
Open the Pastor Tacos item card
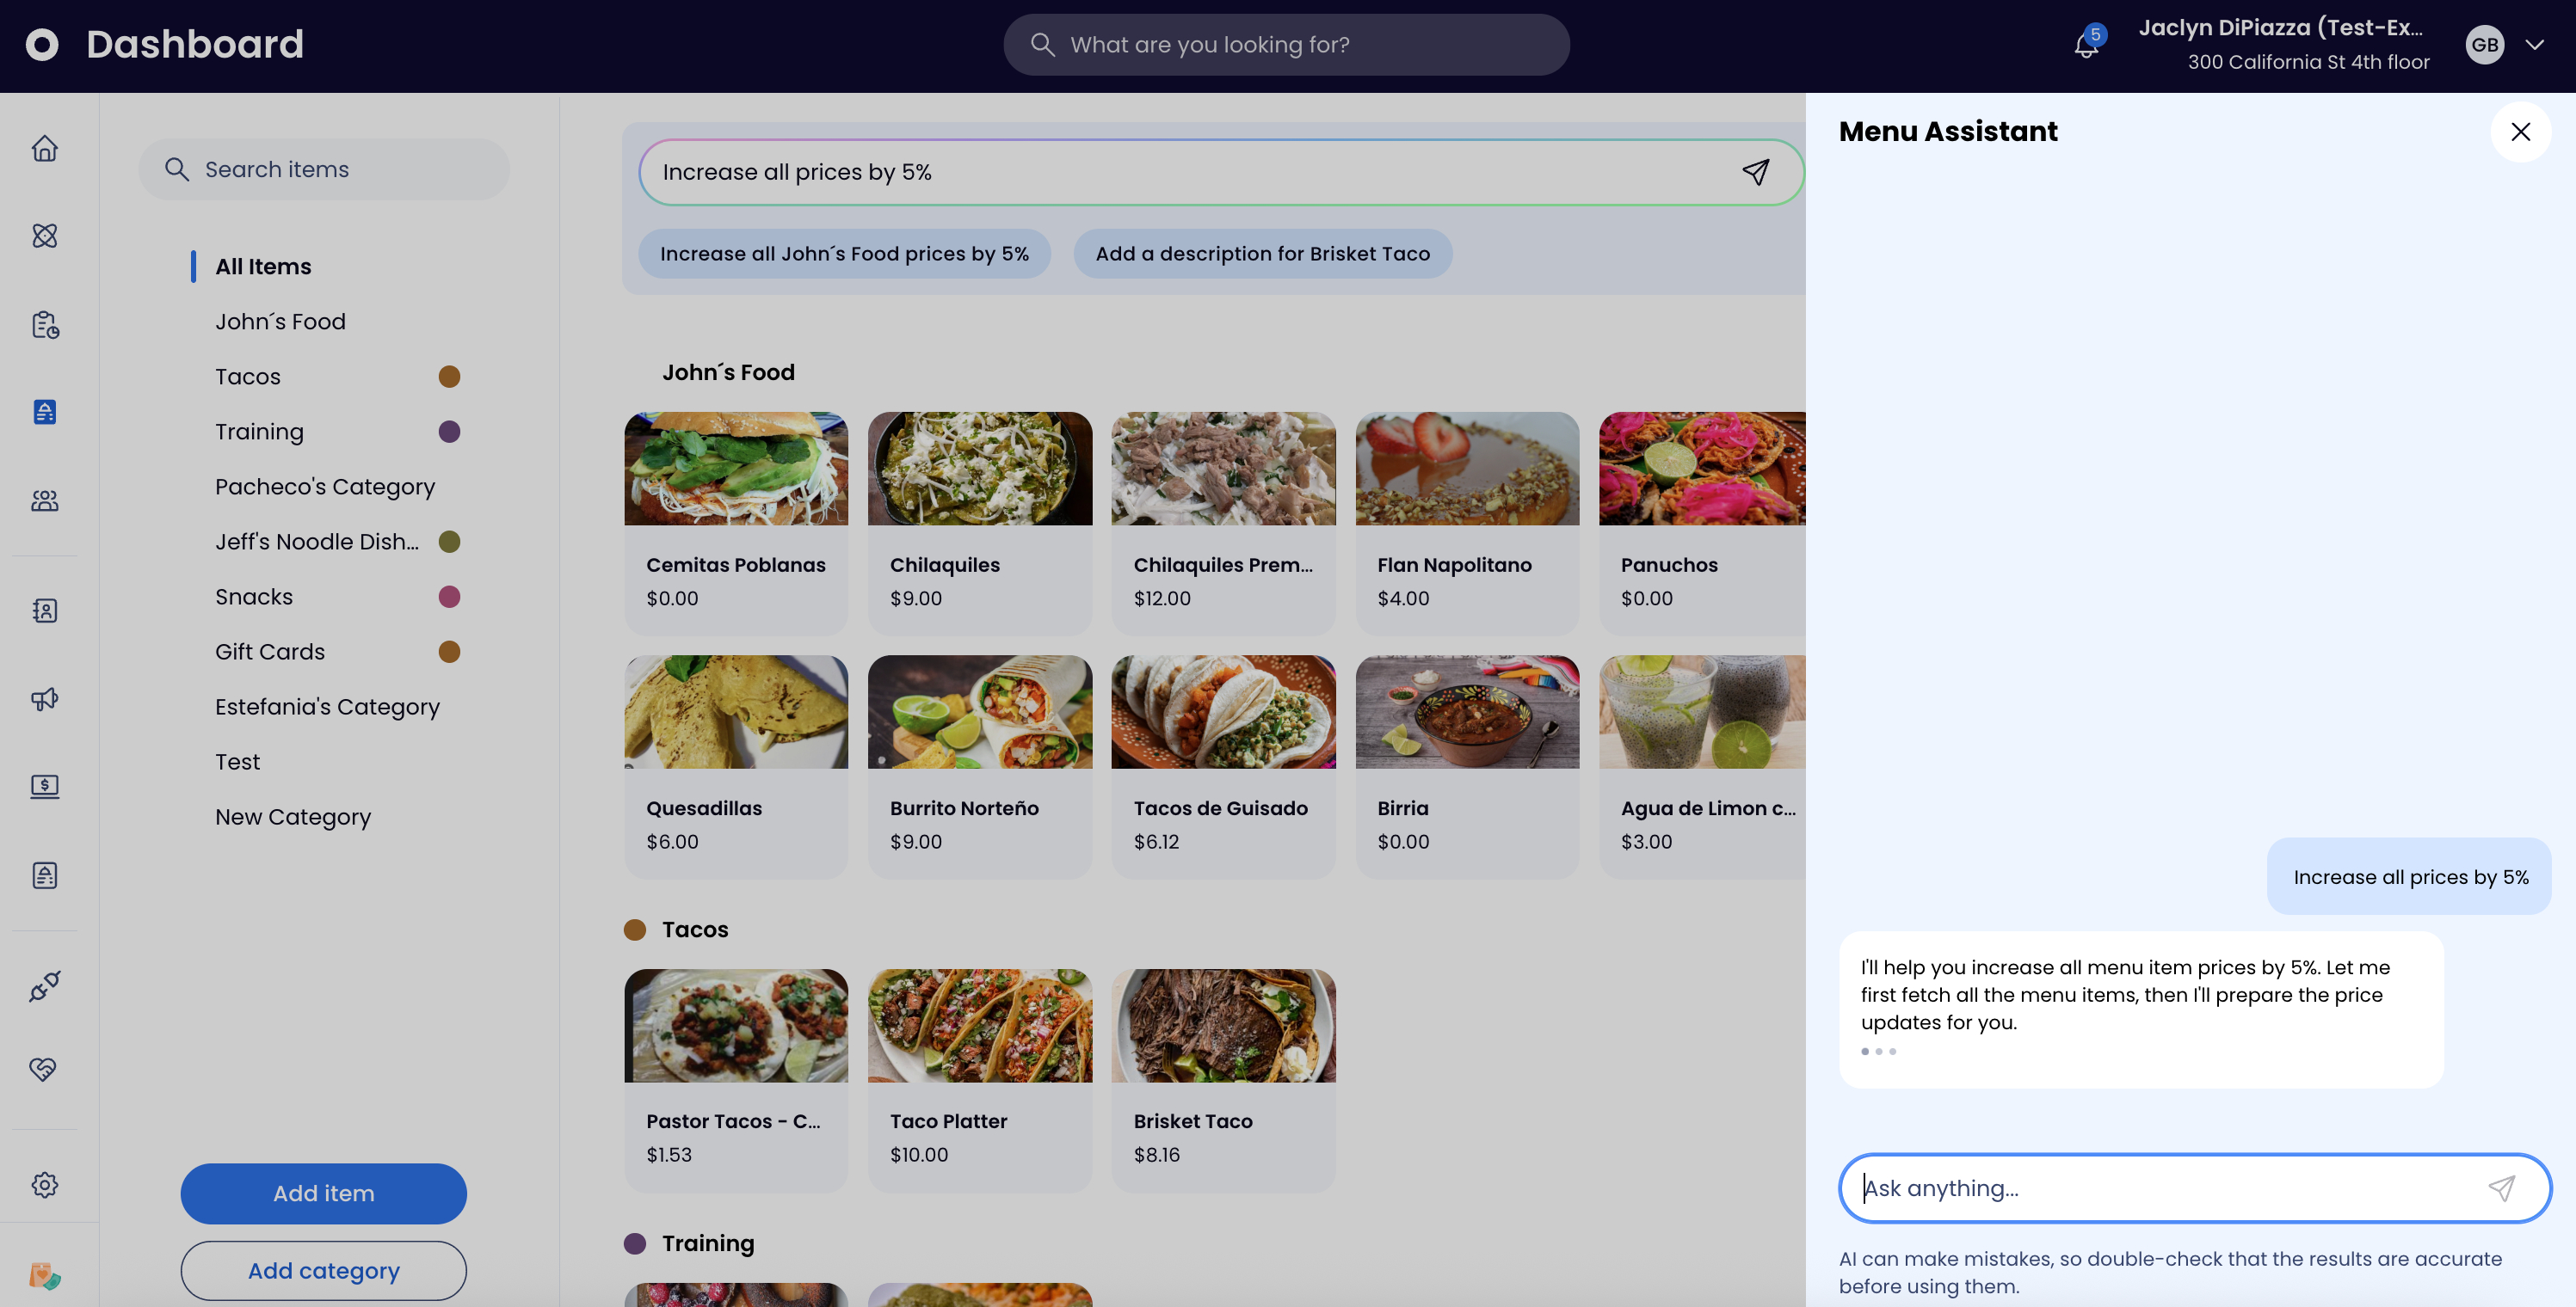736,1079
